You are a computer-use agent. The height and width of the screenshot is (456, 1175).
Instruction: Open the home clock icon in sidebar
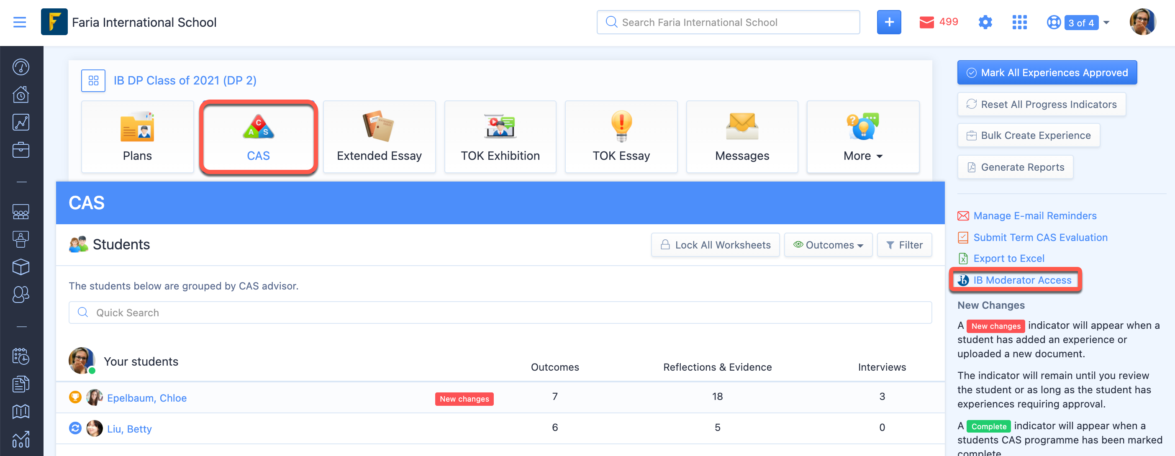pyautogui.click(x=21, y=95)
